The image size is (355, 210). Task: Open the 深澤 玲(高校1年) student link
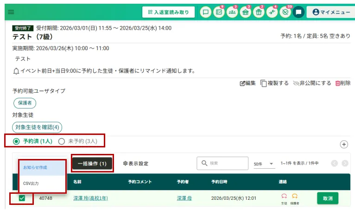(x=90, y=198)
